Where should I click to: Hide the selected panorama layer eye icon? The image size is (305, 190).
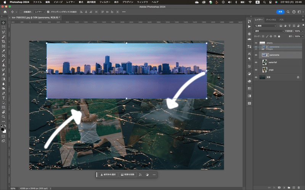pyautogui.click(x=256, y=55)
